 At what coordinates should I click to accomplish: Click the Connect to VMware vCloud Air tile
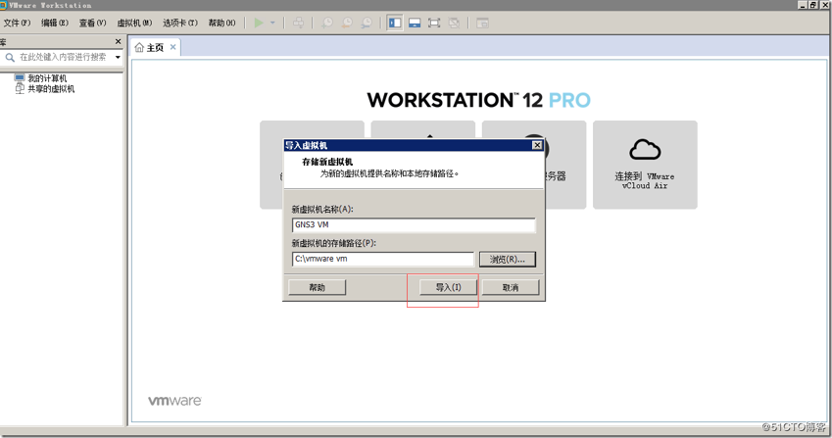tap(644, 165)
